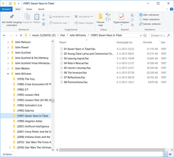Click the Nieuwe map folder icon
This screenshot has height=157, width=174.
pos(101,17)
